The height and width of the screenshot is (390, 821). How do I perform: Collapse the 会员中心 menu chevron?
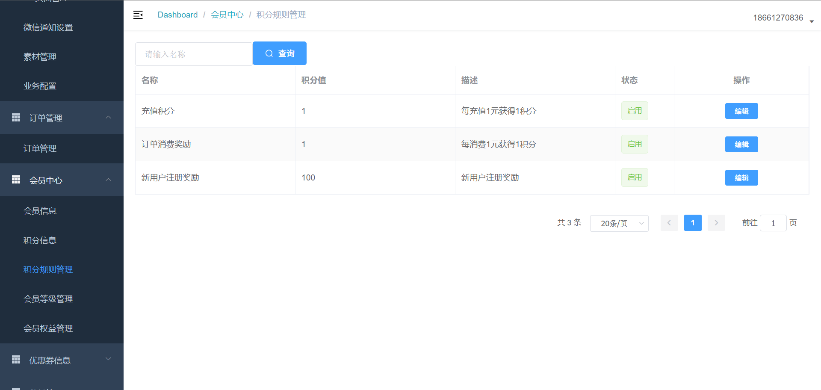click(x=109, y=180)
